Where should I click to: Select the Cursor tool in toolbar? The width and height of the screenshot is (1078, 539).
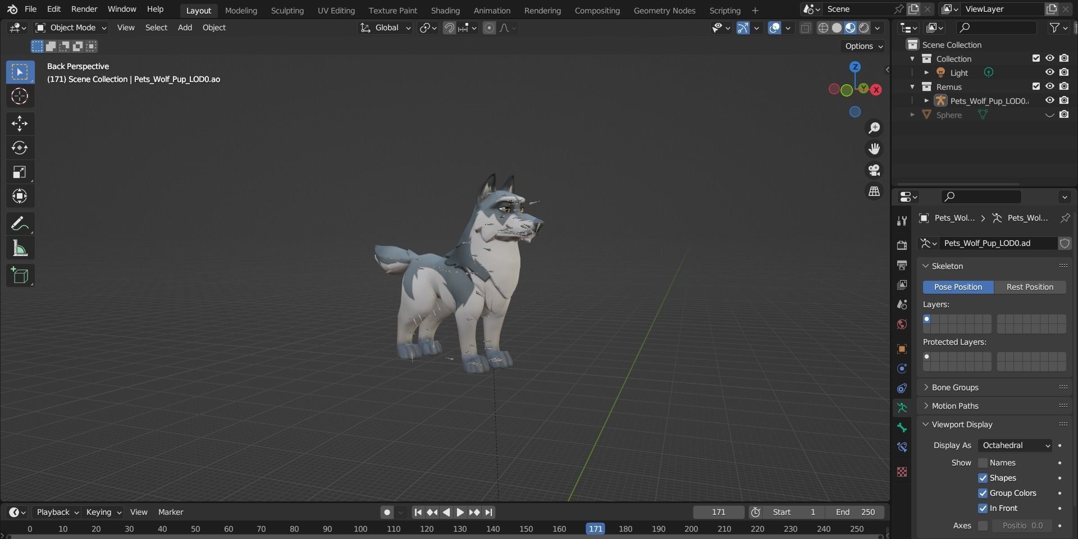coord(20,96)
